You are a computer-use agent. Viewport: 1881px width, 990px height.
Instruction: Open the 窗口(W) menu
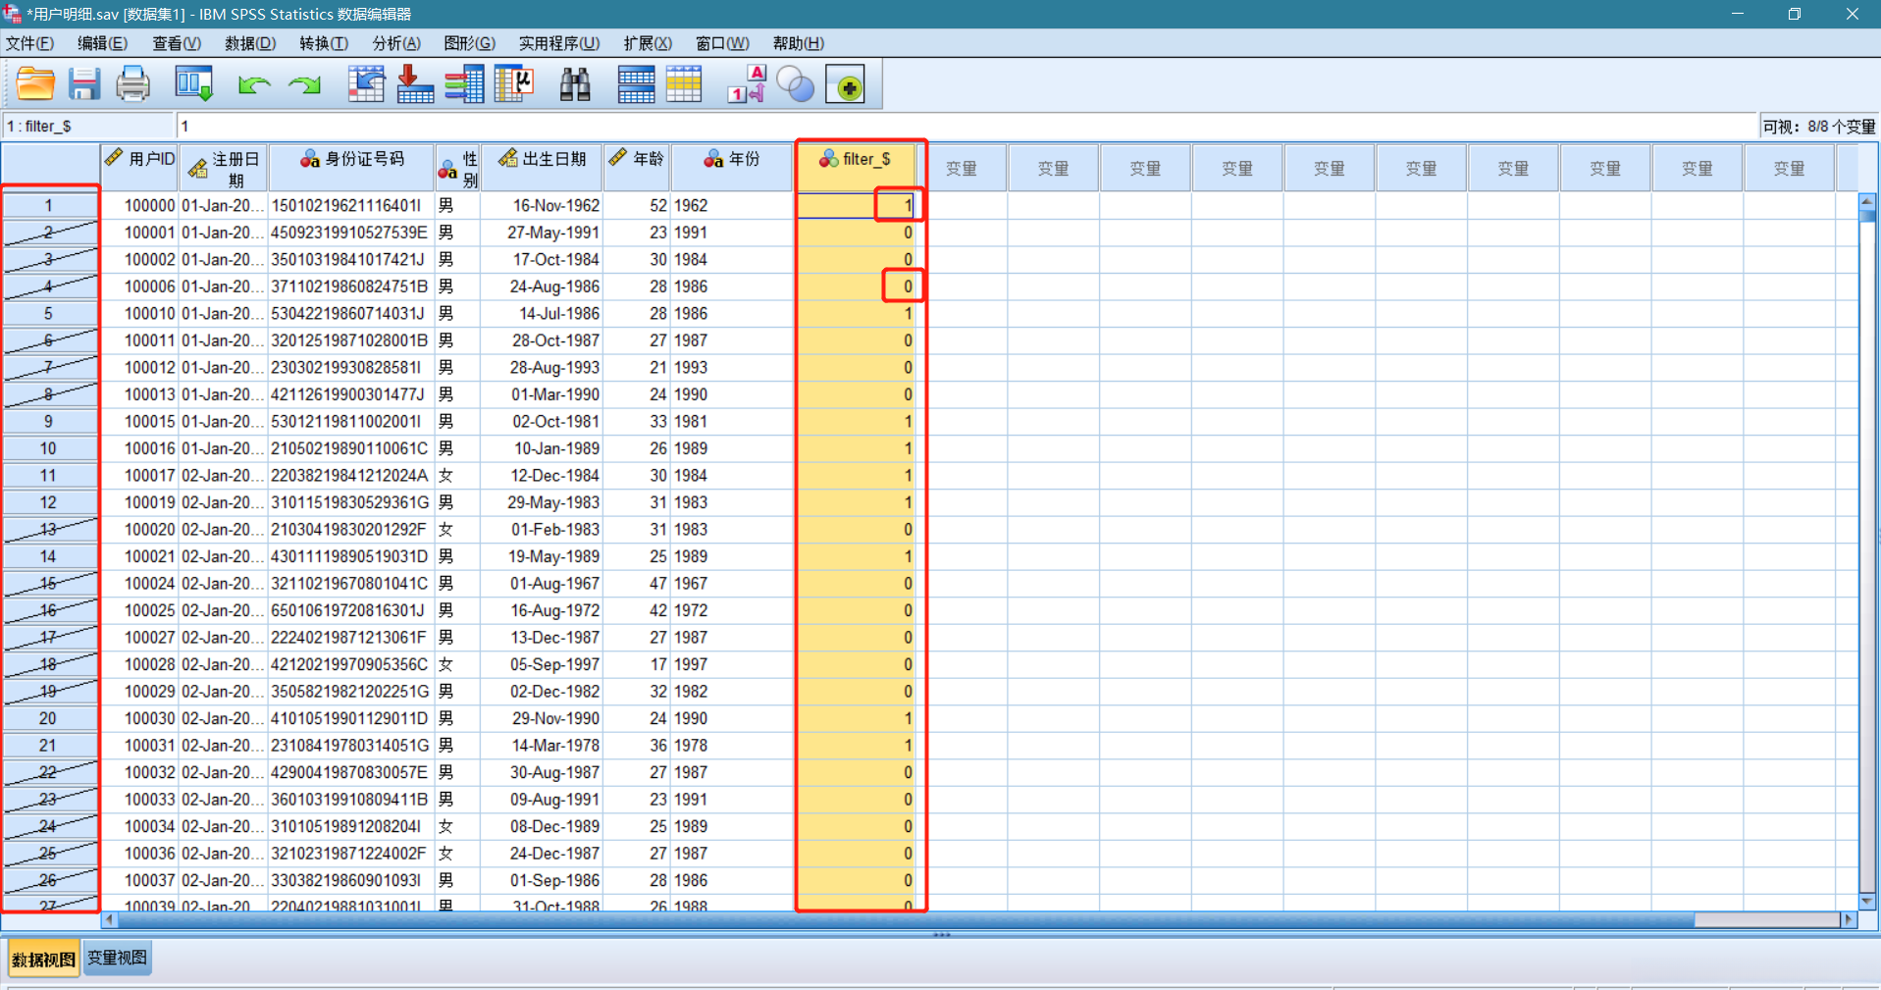tap(722, 43)
